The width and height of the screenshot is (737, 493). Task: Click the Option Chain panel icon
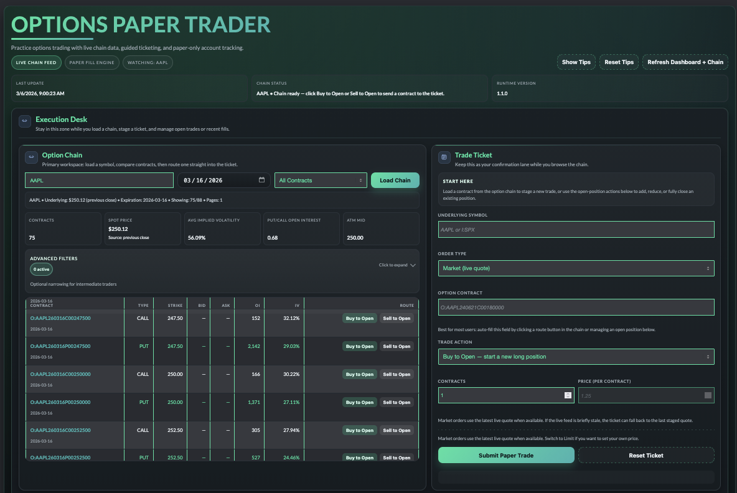tap(31, 157)
